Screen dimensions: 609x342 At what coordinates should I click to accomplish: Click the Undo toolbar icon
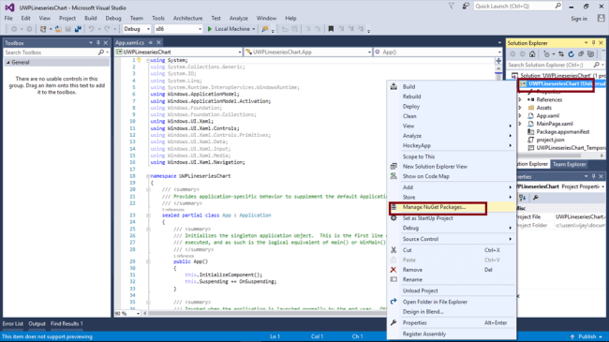click(x=91, y=29)
